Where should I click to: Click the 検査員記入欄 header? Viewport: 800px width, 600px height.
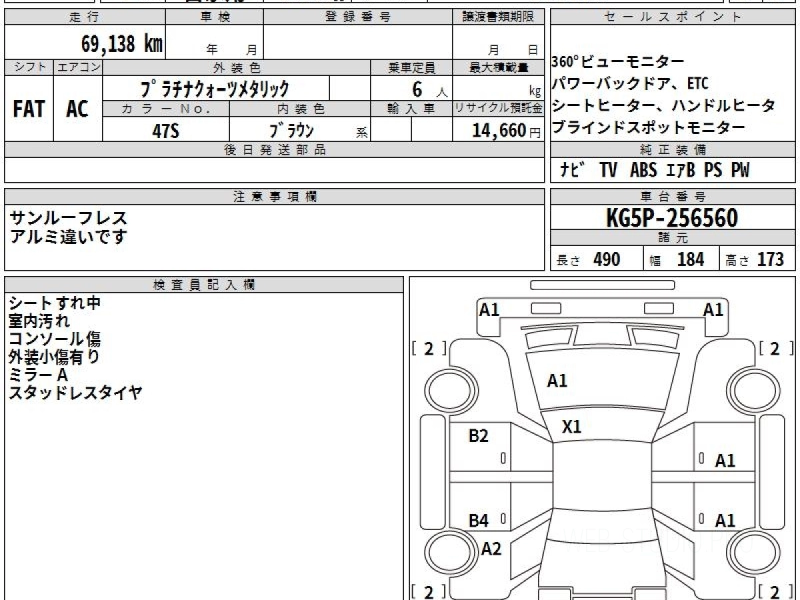pos(204,285)
